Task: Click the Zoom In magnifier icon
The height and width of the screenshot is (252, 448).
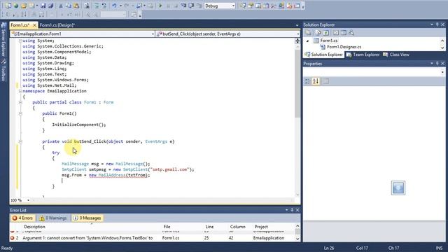Action: 87,14
